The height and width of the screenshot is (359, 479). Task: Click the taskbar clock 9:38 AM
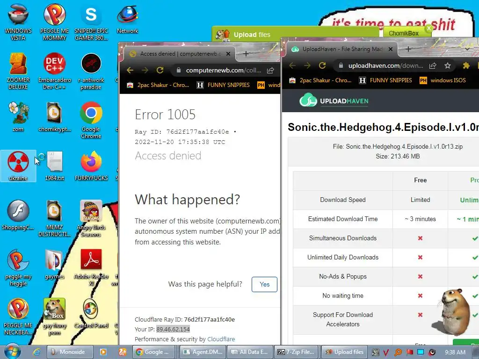455,352
